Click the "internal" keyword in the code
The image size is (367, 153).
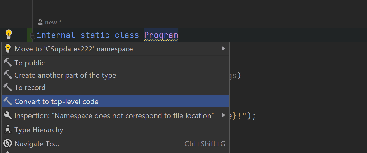[56, 35]
